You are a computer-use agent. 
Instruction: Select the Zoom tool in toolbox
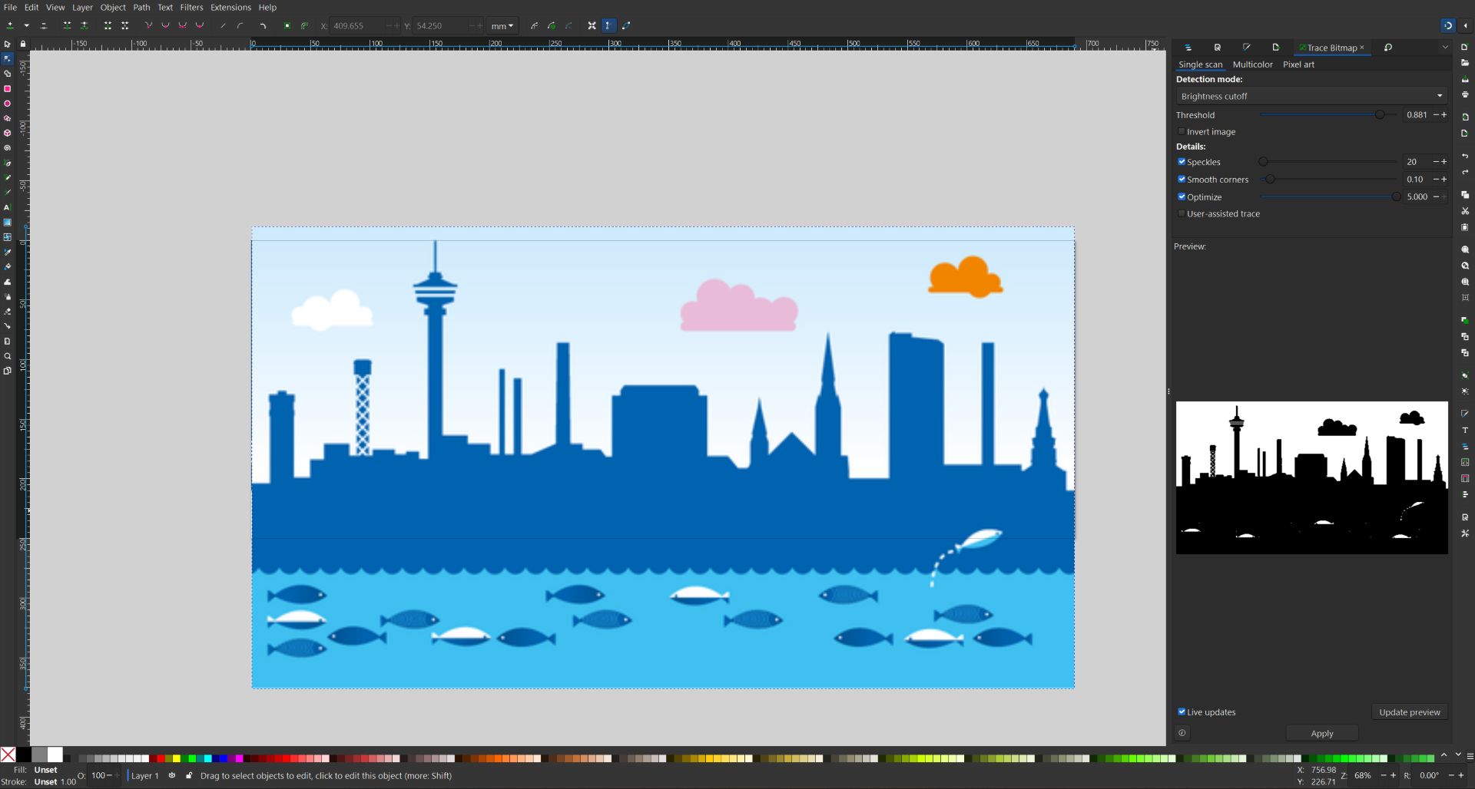click(x=8, y=356)
